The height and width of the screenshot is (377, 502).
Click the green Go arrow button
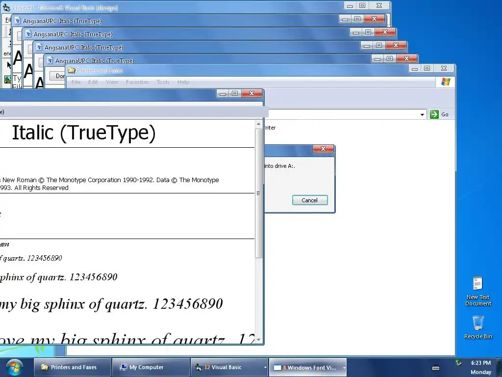click(434, 114)
